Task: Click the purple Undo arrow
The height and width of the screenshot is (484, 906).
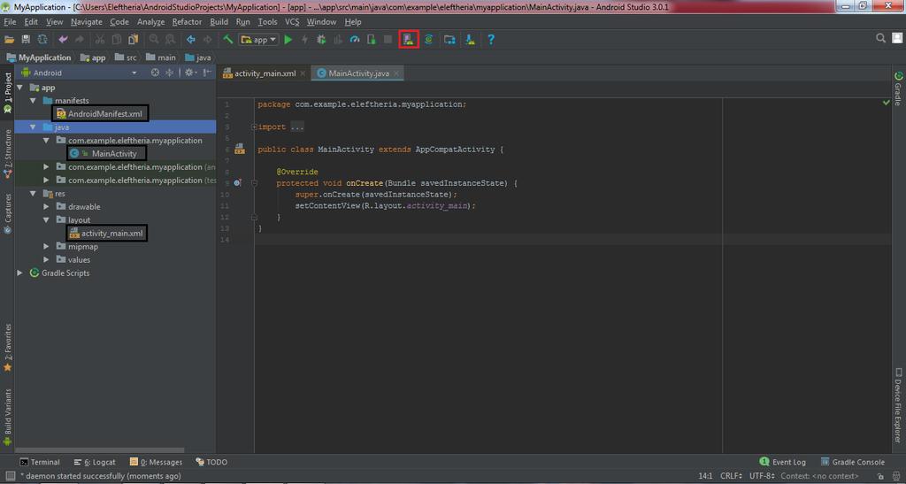Action: (x=63, y=39)
